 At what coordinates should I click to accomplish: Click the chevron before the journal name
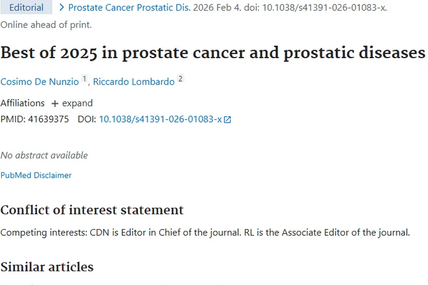(x=62, y=8)
